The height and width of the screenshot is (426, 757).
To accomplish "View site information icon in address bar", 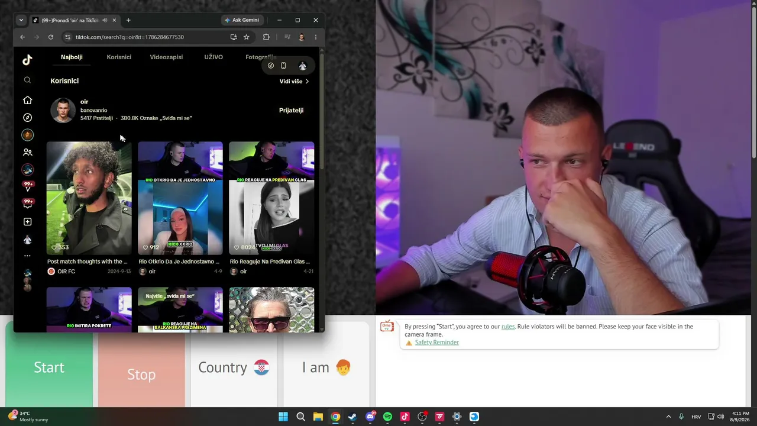I will tap(67, 37).
